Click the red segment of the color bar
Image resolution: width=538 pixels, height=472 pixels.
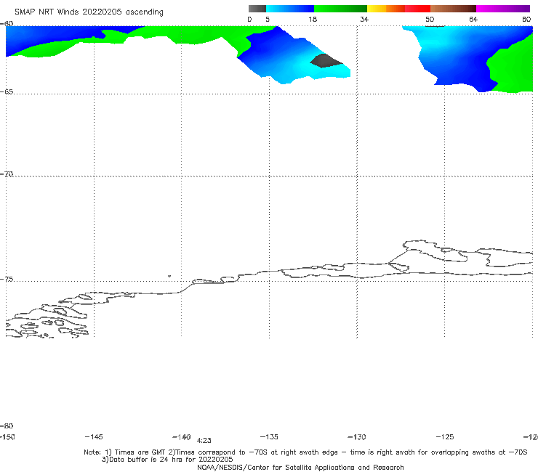tap(417, 9)
